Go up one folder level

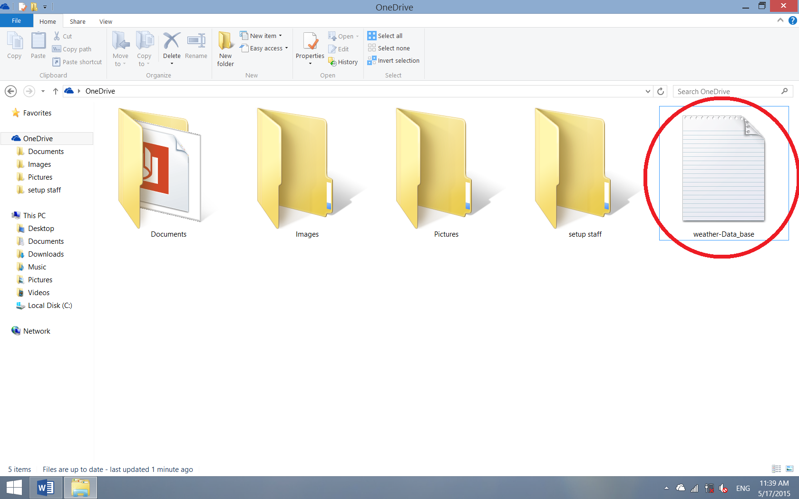click(55, 91)
